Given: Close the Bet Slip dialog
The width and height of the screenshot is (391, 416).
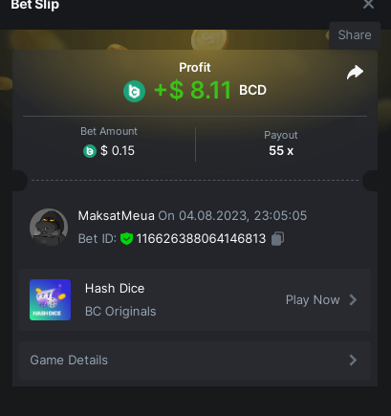Looking at the screenshot, I should pyautogui.click(x=368, y=5).
